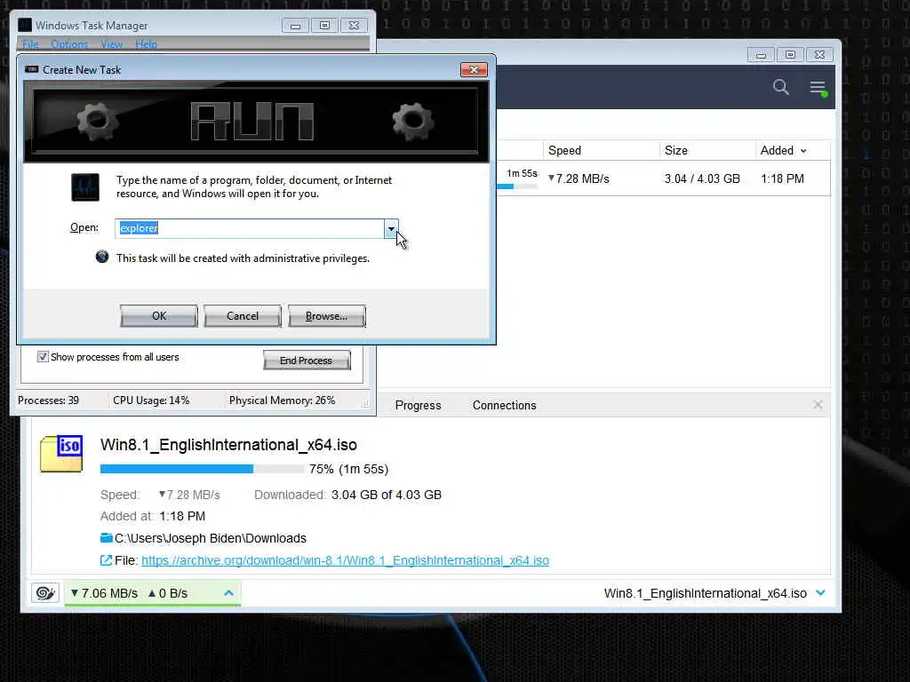Confirm with the OK button

[159, 316]
